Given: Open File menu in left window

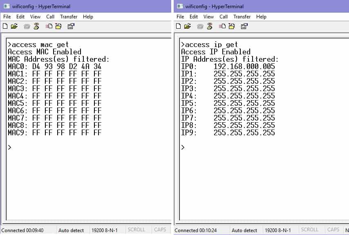Looking at the screenshot, I should [x=7, y=17].
